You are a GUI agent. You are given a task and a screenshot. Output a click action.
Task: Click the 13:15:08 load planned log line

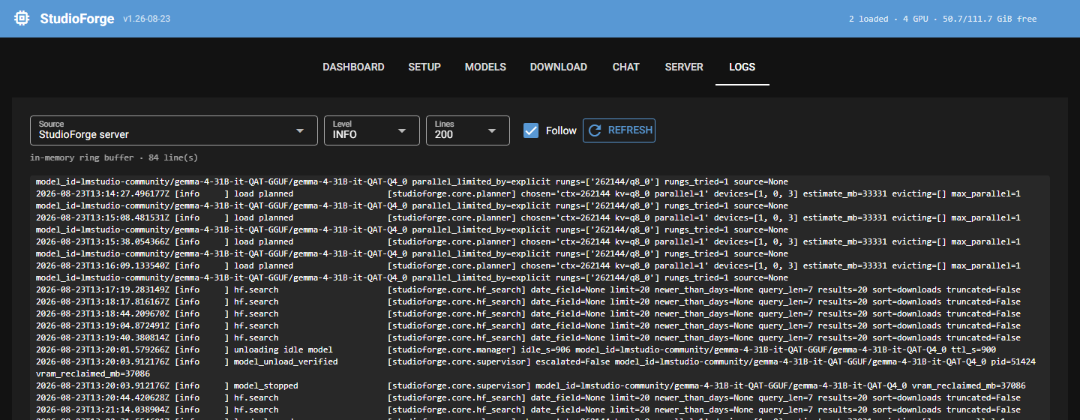(528, 217)
